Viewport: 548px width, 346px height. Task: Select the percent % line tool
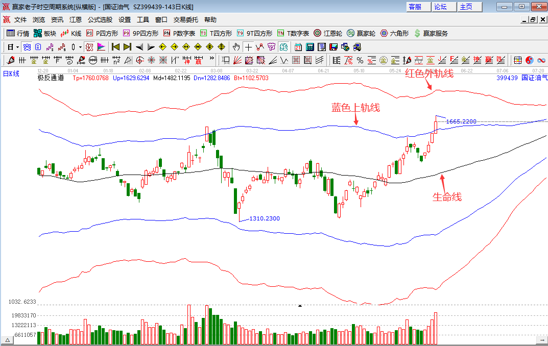point(360,60)
